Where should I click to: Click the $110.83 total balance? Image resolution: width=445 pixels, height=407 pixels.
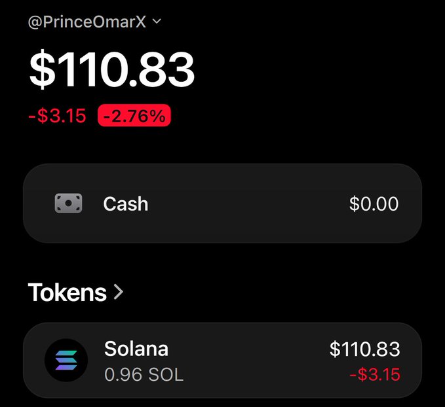click(112, 69)
